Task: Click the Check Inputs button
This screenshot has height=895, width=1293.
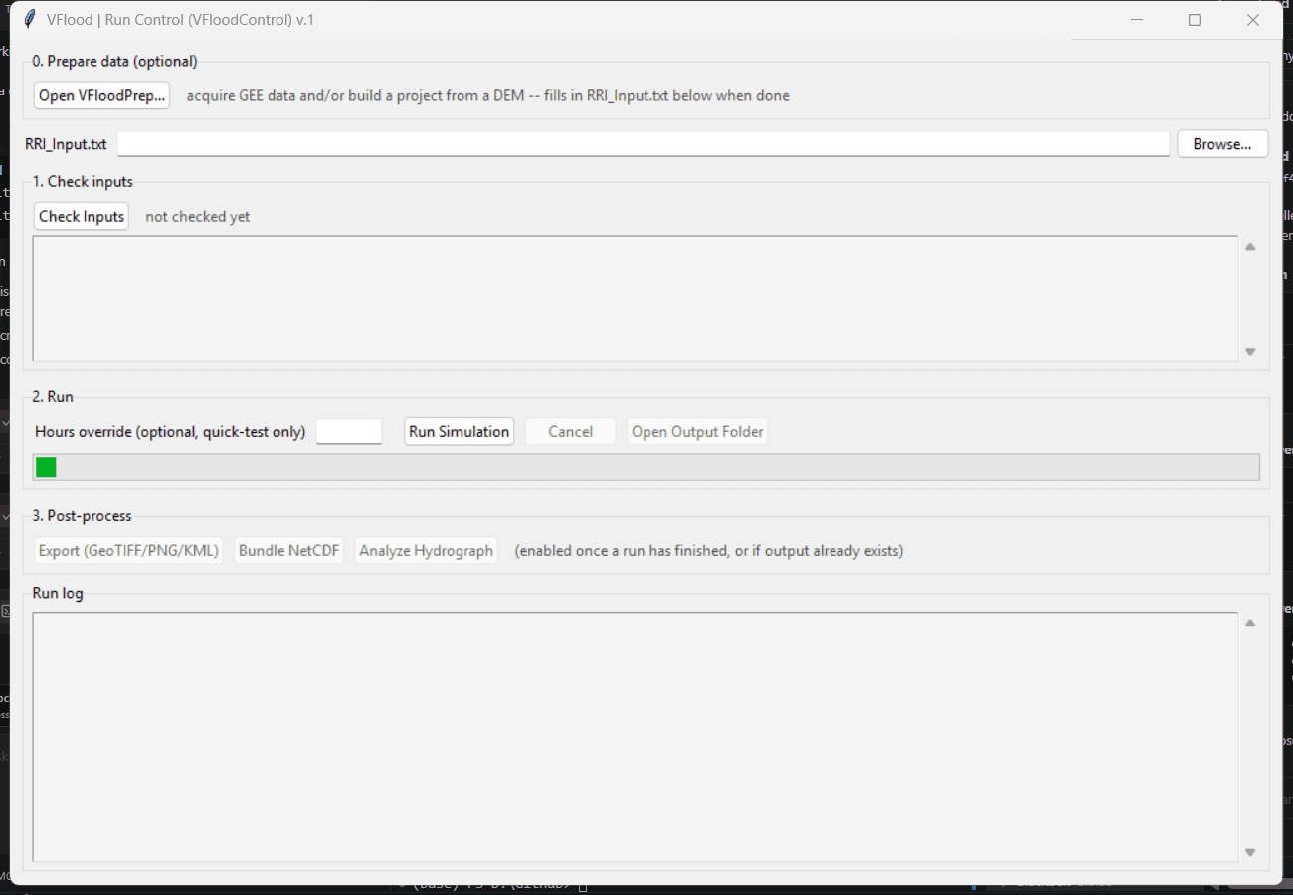Action: point(82,216)
